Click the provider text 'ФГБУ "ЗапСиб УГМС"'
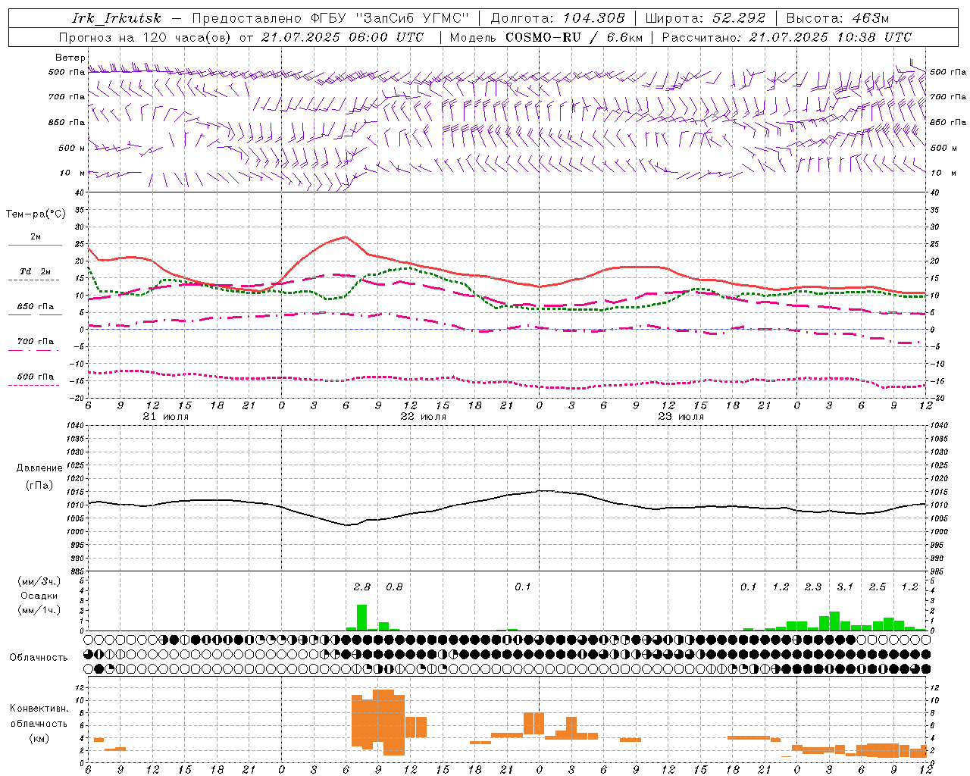 [x=390, y=18]
